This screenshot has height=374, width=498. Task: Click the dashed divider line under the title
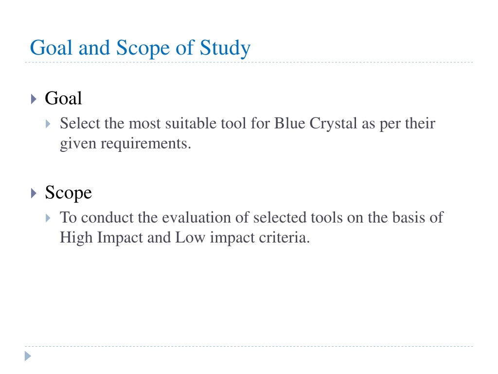(x=249, y=62)
